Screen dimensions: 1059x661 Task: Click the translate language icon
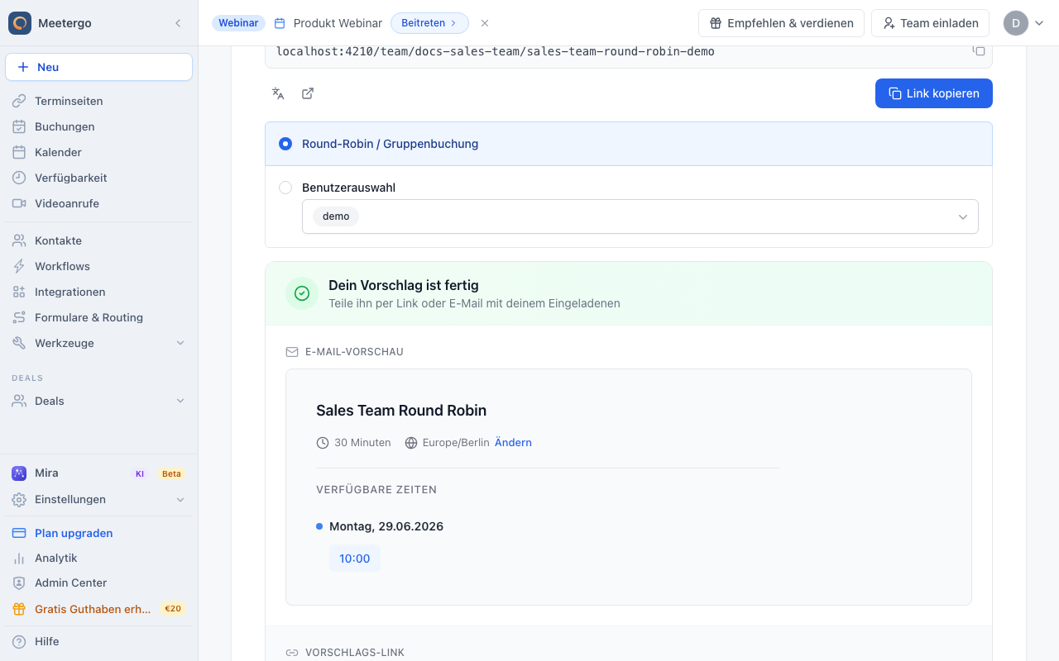[x=278, y=93]
